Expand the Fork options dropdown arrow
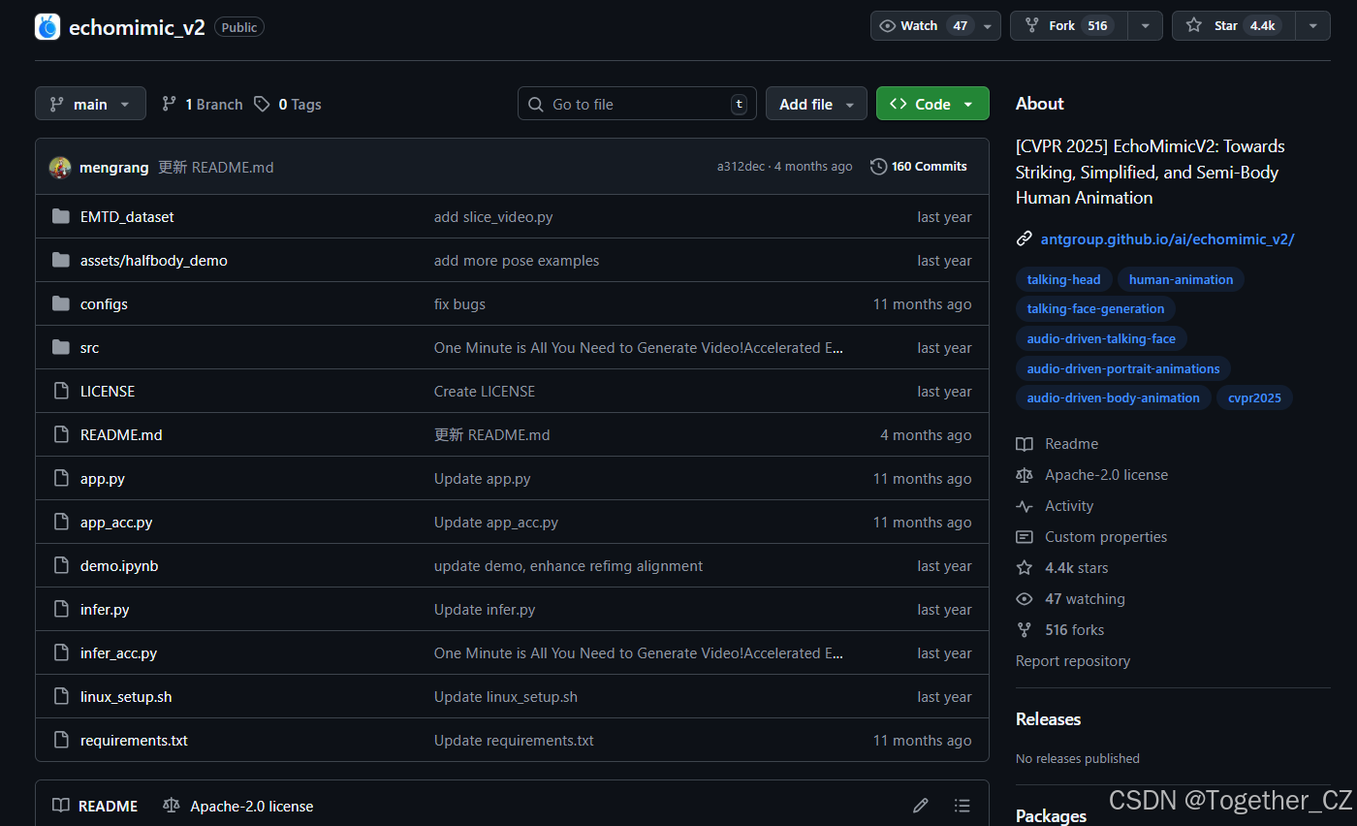Viewport: 1357px width, 826px height. [1145, 26]
